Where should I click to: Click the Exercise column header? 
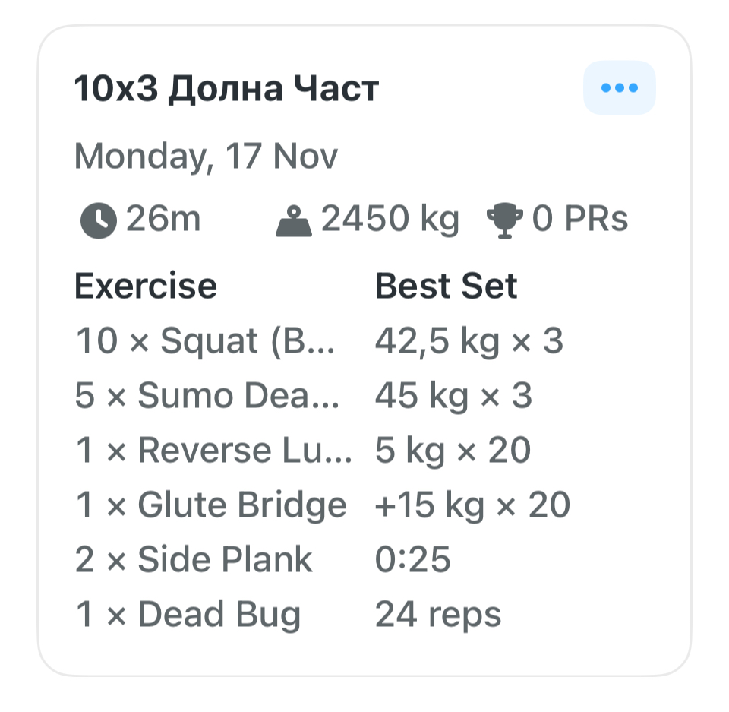tap(146, 286)
